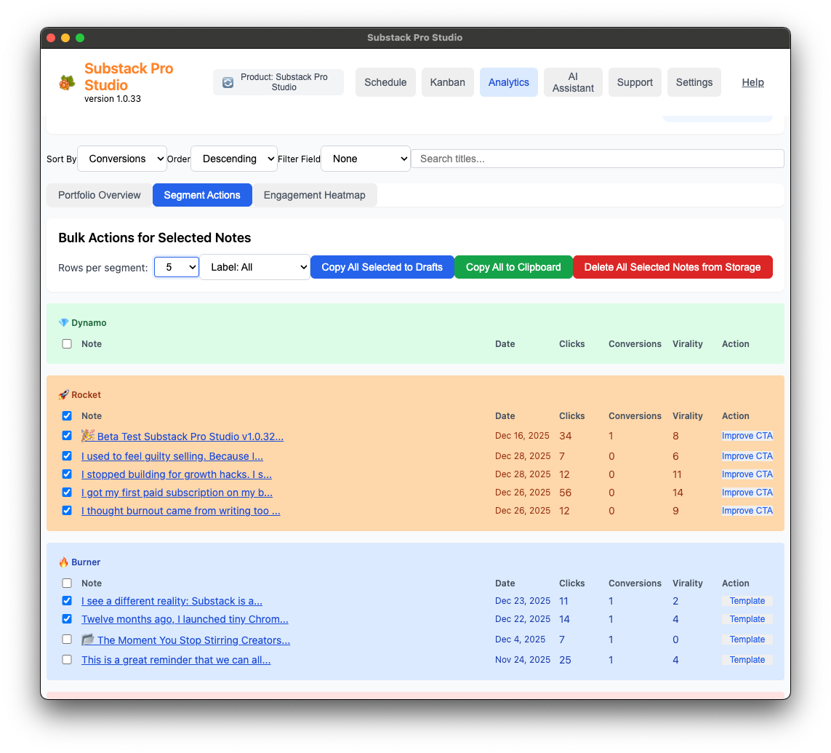831x753 pixels.
Task: Toggle the Dynamo select-all checkbox
Action: (x=67, y=343)
